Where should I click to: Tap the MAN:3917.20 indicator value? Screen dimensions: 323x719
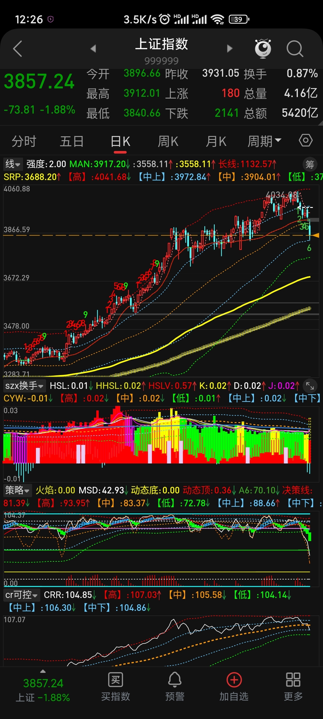pyautogui.click(x=100, y=164)
